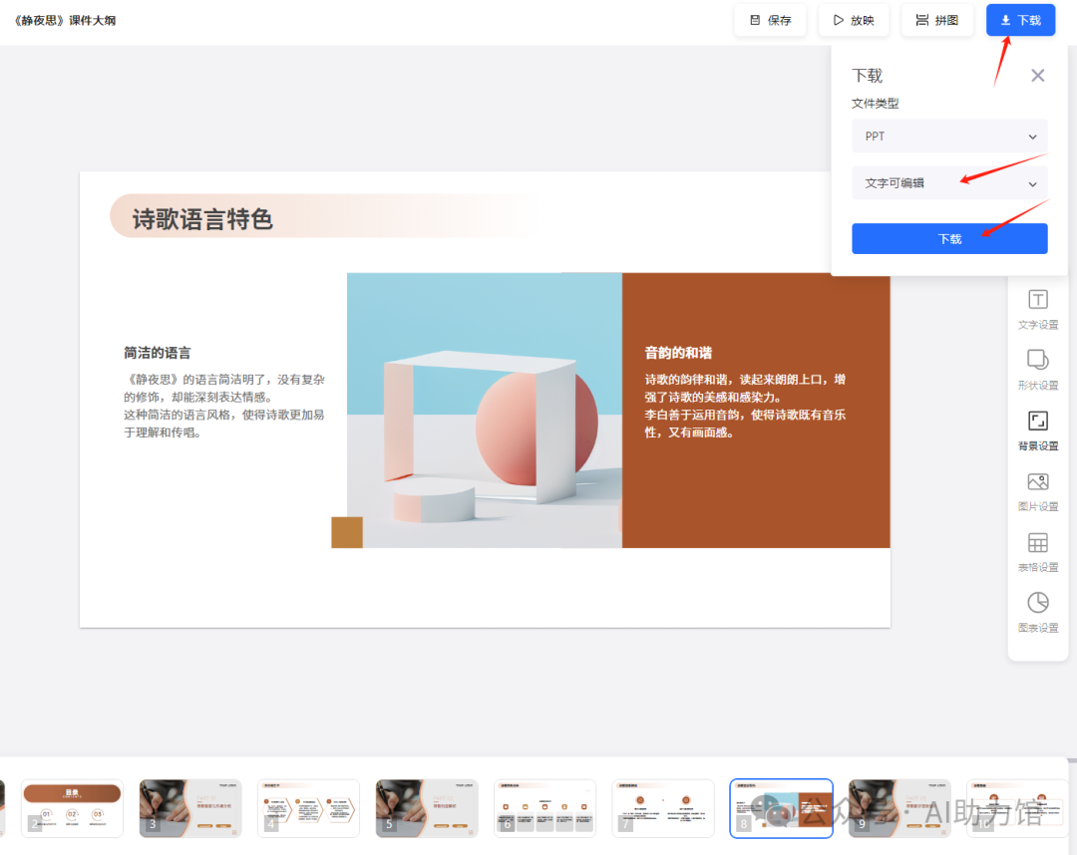1077x855 pixels.
Task: Open the 拼图 collage button
Action: [937, 20]
